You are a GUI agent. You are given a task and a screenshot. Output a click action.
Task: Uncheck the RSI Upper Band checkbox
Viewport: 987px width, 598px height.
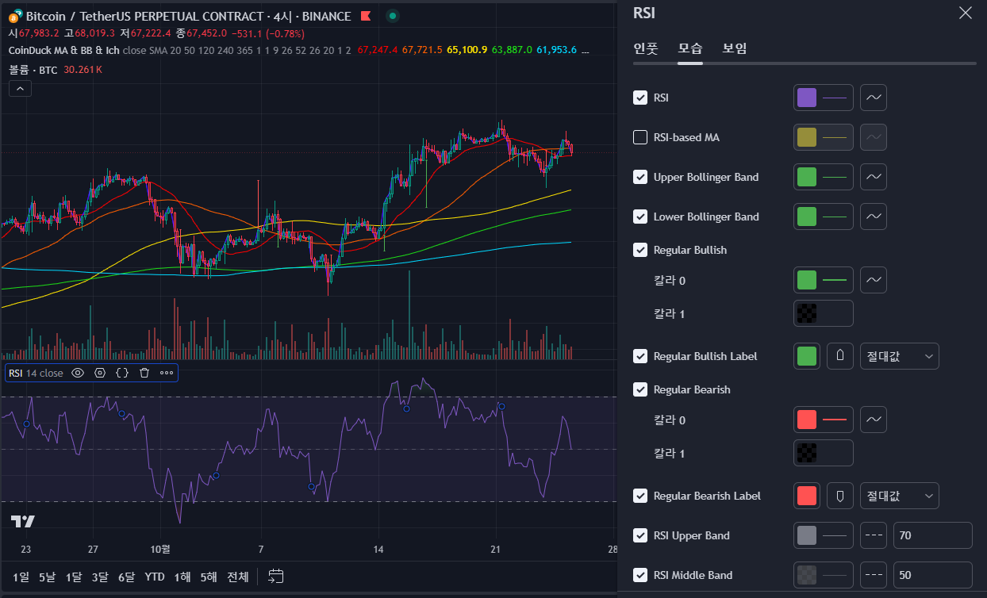coord(640,535)
